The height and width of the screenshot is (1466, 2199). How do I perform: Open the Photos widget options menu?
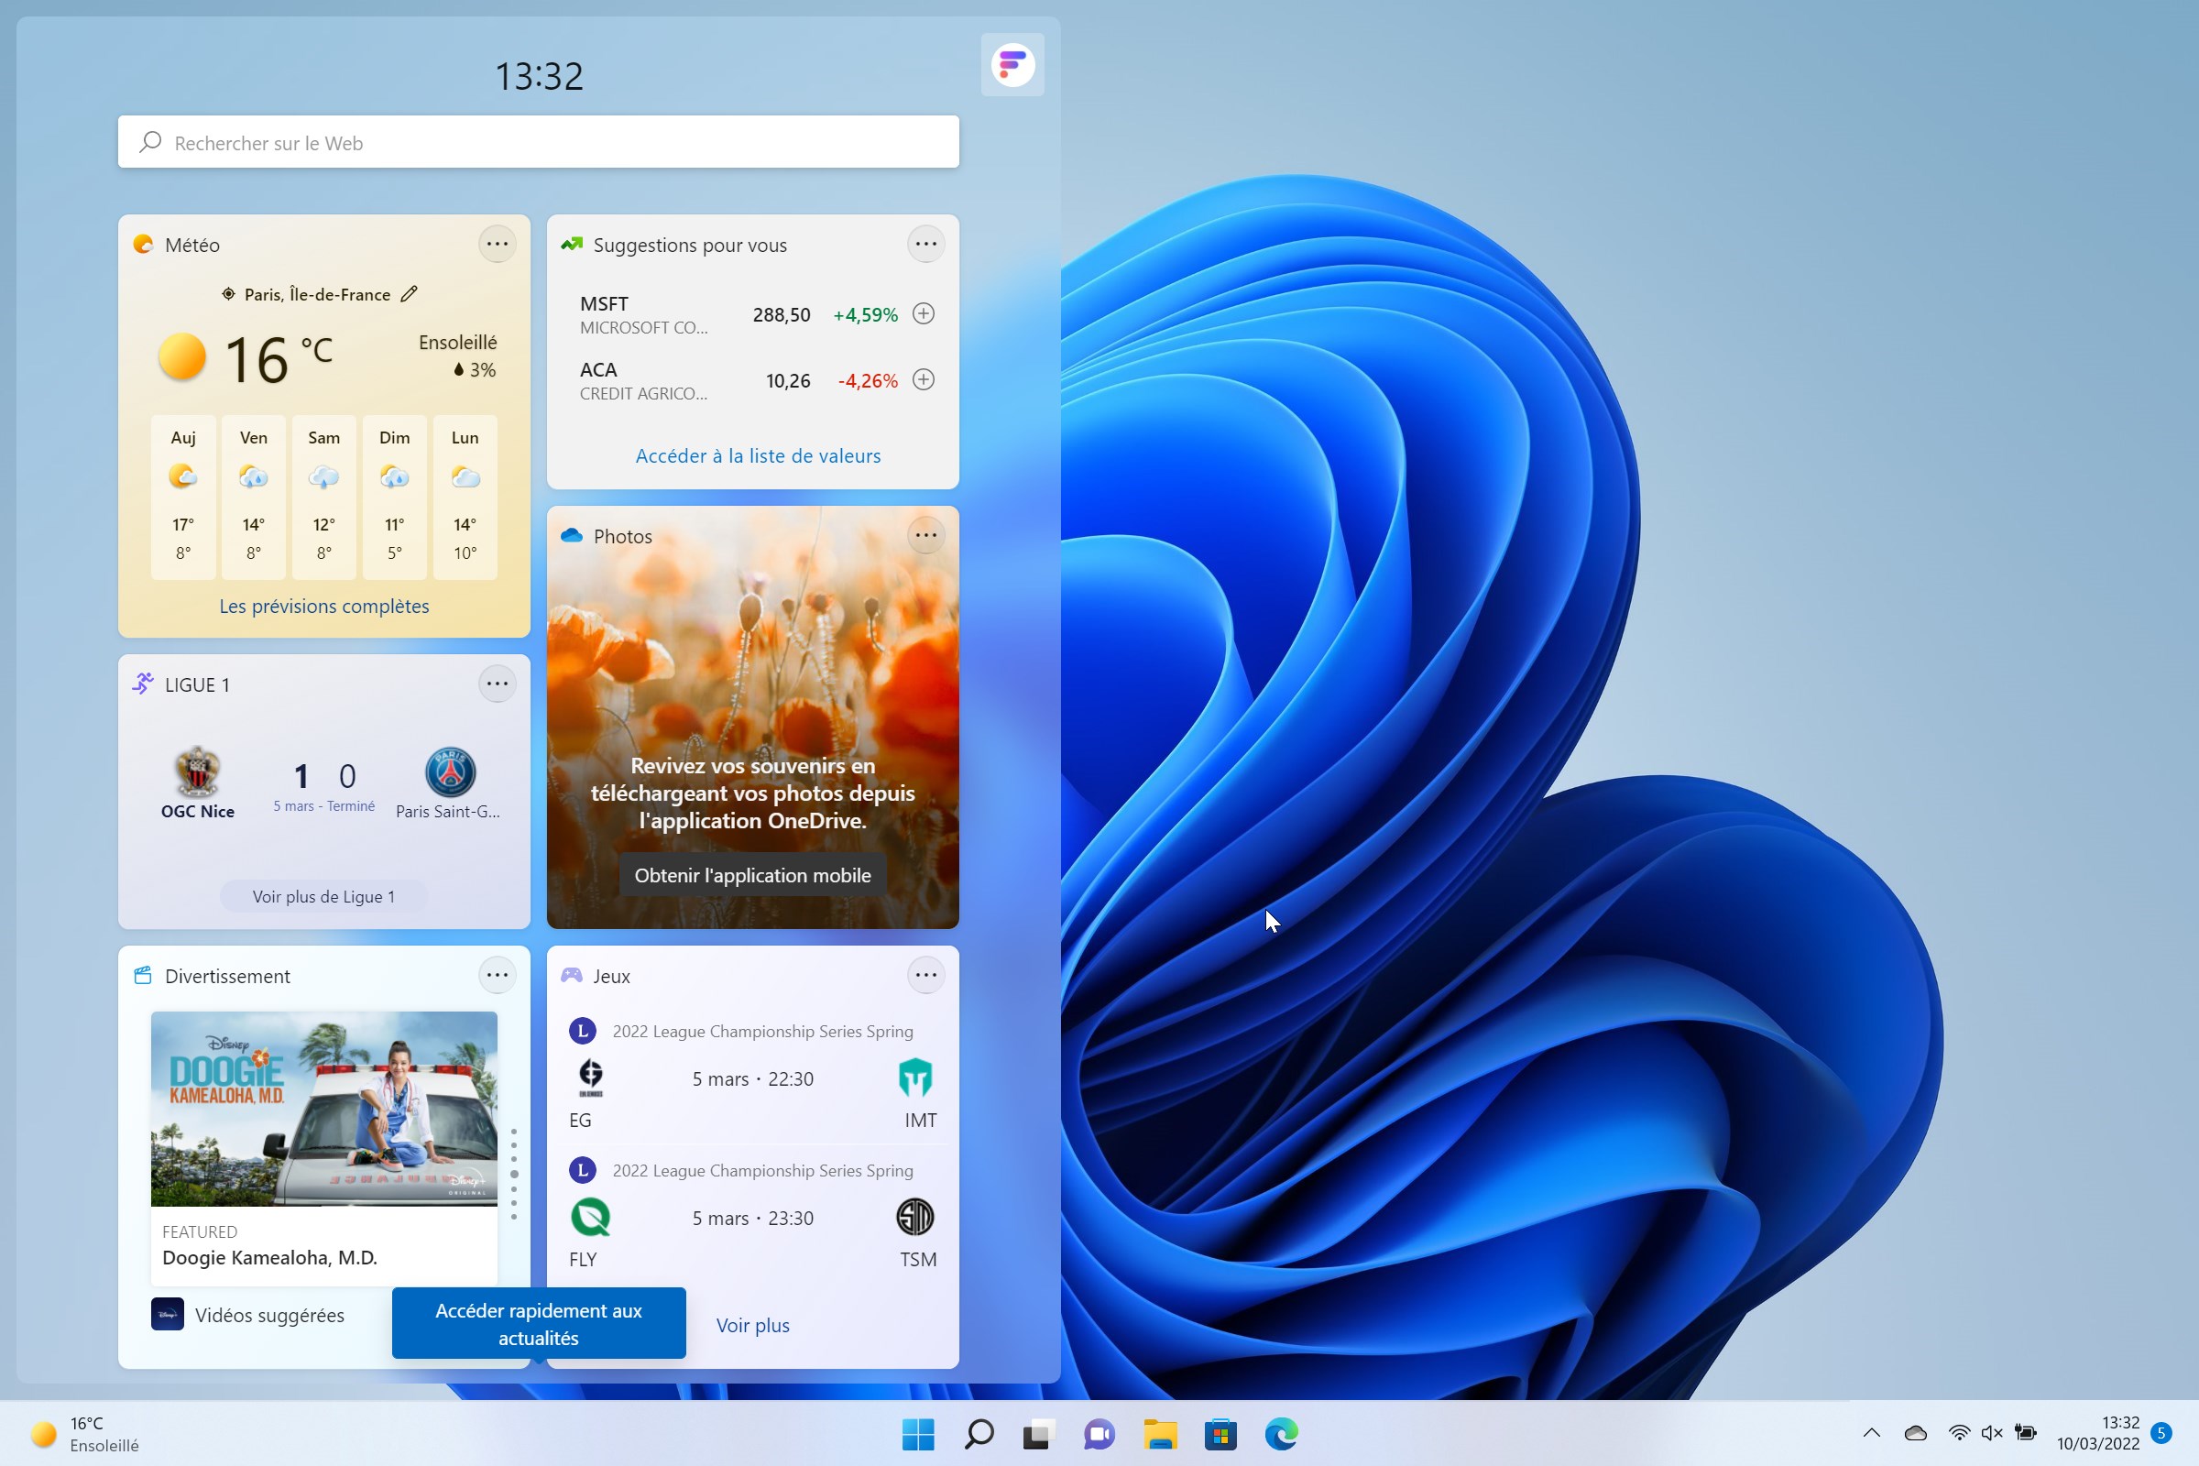[925, 536]
